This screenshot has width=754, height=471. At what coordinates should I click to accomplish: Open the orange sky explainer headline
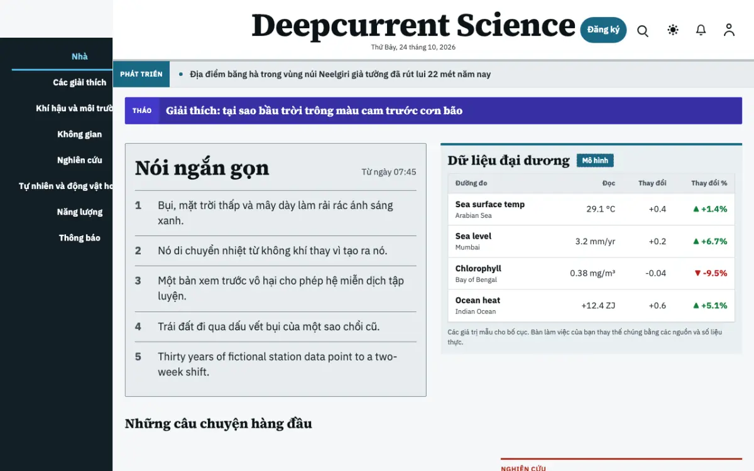(314, 111)
